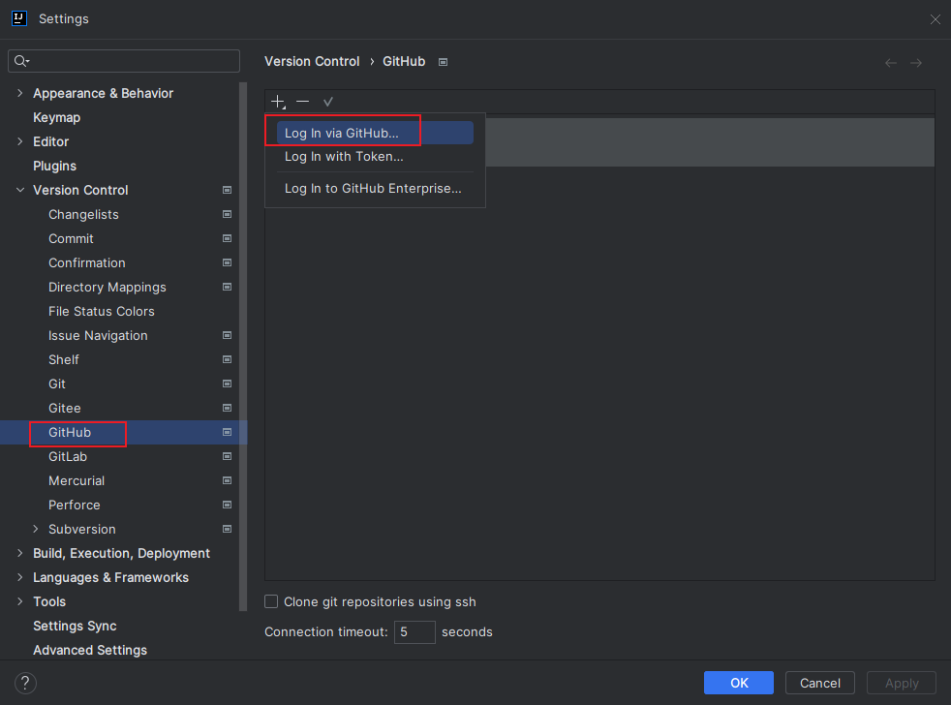Click project-level icon next to GitHub breadcrumb
The width and height of the screenshot is (951, 705).
(444, 62)
